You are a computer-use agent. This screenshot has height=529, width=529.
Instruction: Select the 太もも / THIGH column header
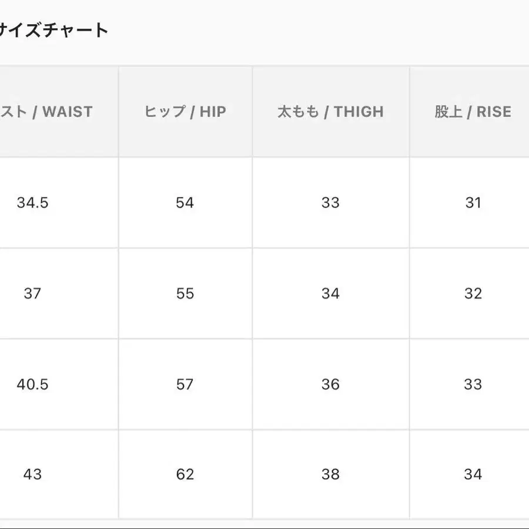(x=330, y=112)
